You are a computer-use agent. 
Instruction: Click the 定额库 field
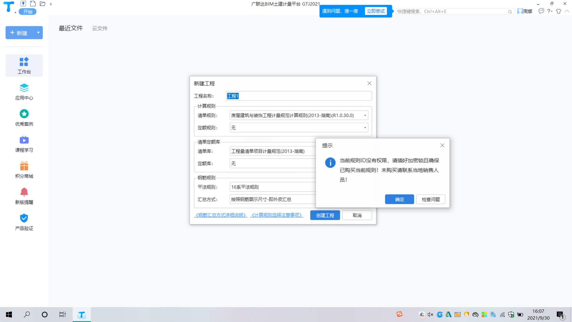click(273, 163)
